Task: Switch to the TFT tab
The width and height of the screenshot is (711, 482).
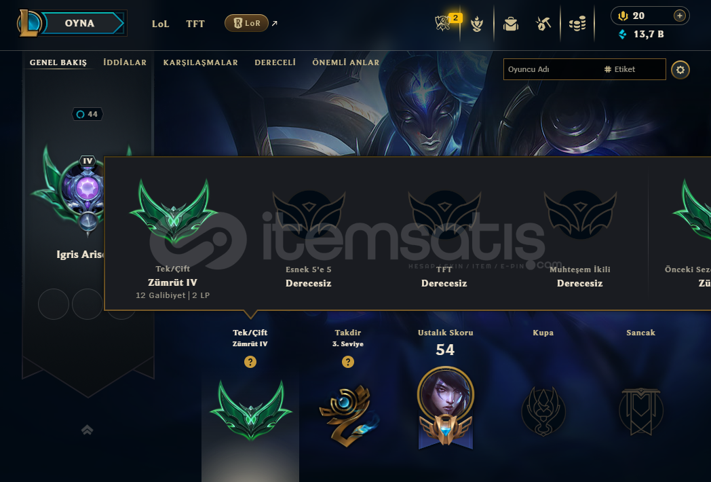Action: pyautogui.click(x=195, y=24)
